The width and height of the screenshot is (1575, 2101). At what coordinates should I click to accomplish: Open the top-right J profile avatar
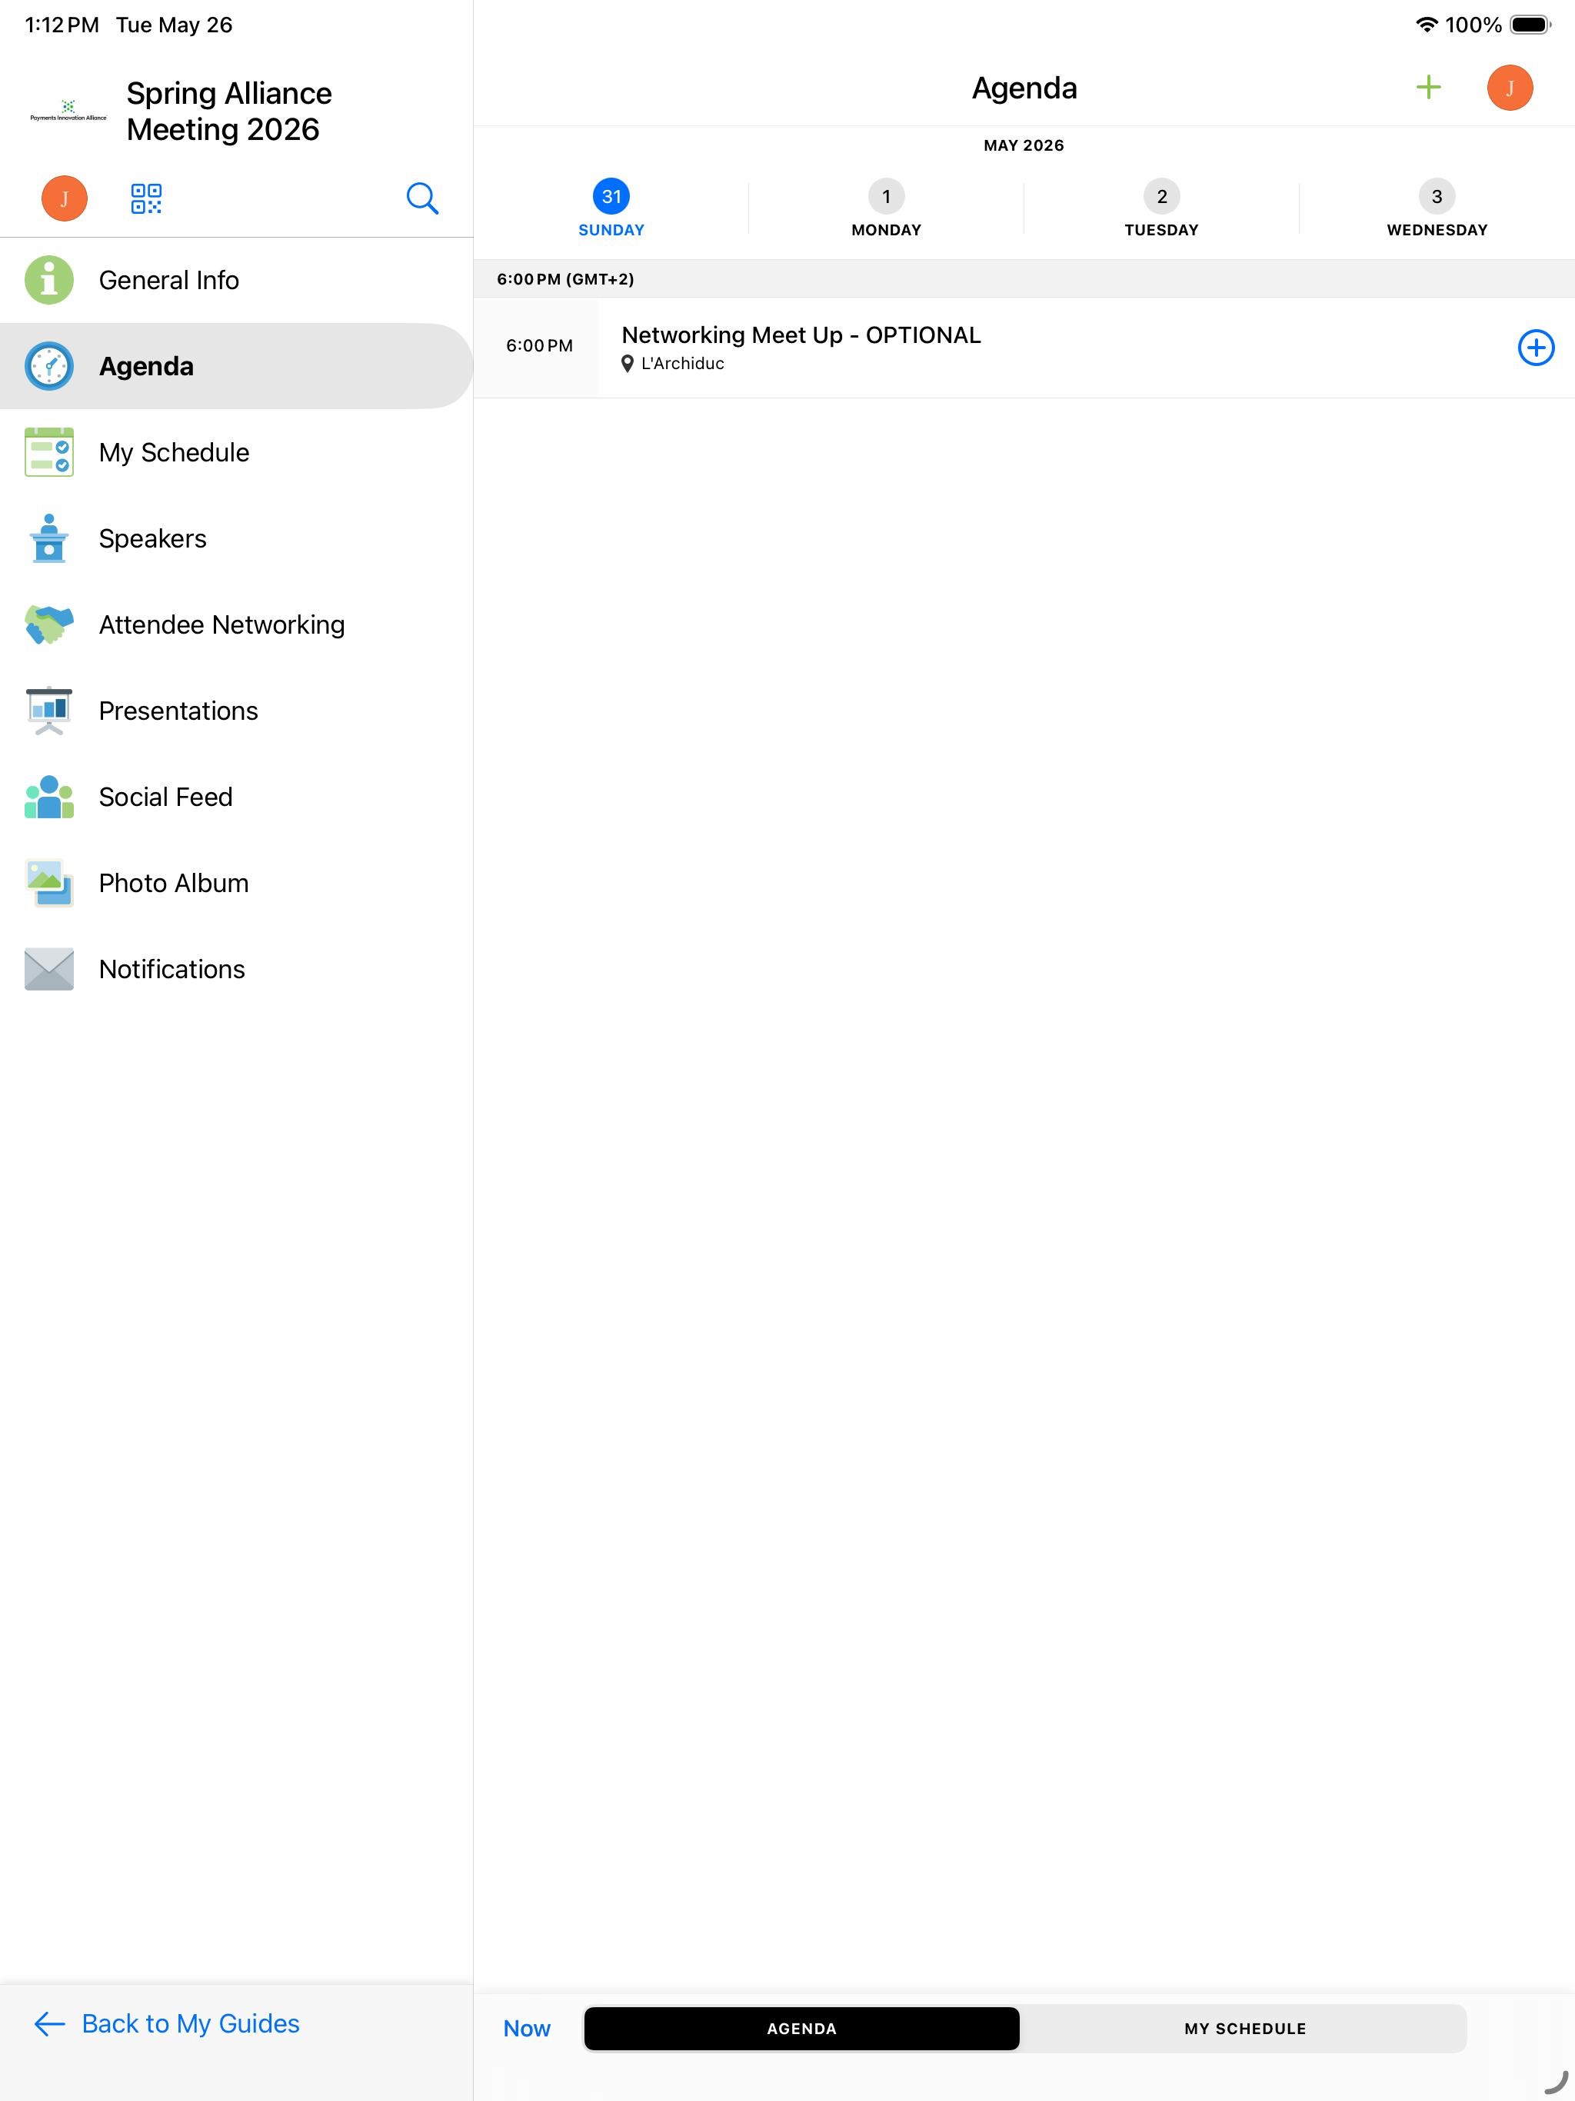click(x=1510, y=88)
